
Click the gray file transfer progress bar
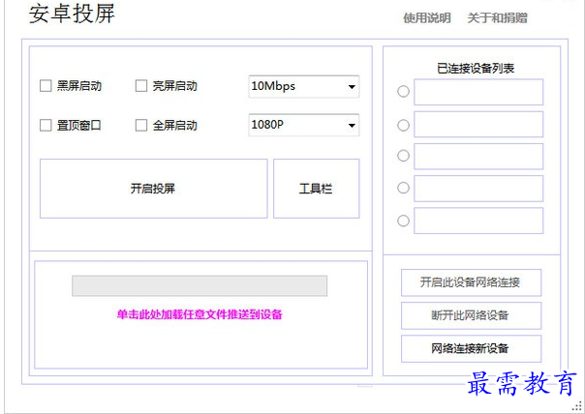pos(200,285)
